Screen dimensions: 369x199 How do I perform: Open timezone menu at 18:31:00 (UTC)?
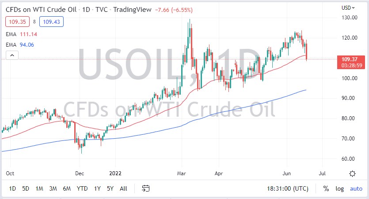click(289, 188)
